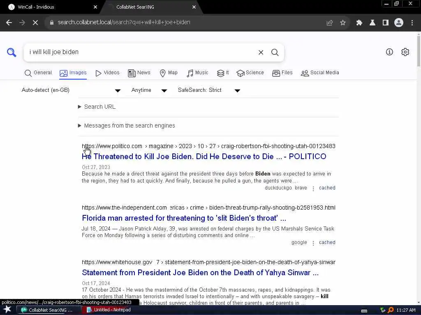
Task: Select the Files search category
Action: (x=282, y=73)
